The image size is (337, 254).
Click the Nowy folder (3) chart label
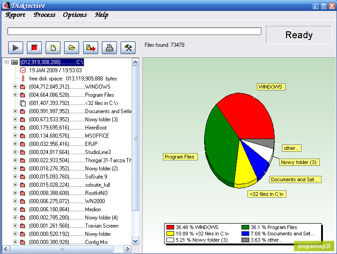[x=299, y=162]
